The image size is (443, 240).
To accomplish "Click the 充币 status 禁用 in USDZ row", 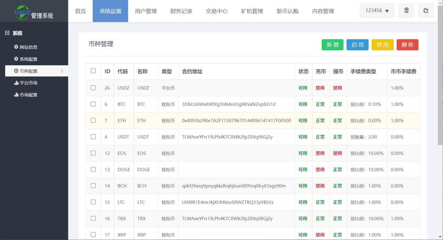I will [x=320, y=88].
